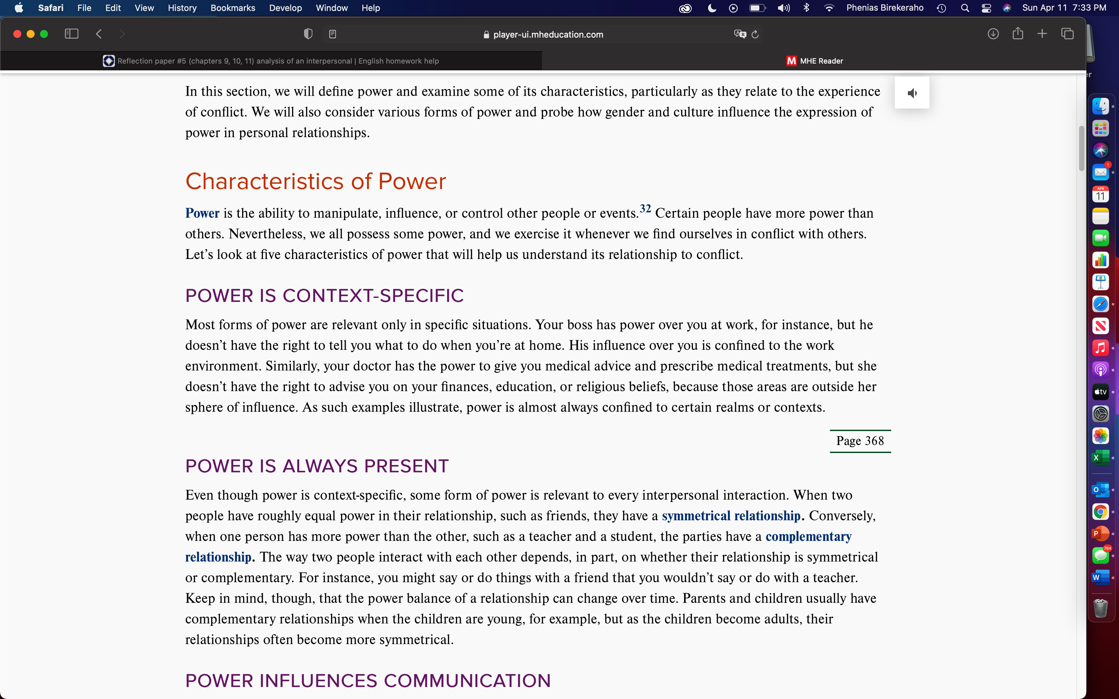Open Apple TV from the Dock
The height and width of the screenshot is (699, 1119).
(1100, 391)
